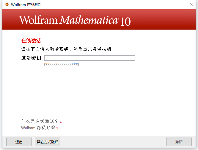Click the Wolfram spikey icon in title bar
Screen dimensions: 198x150
[7, 4]
